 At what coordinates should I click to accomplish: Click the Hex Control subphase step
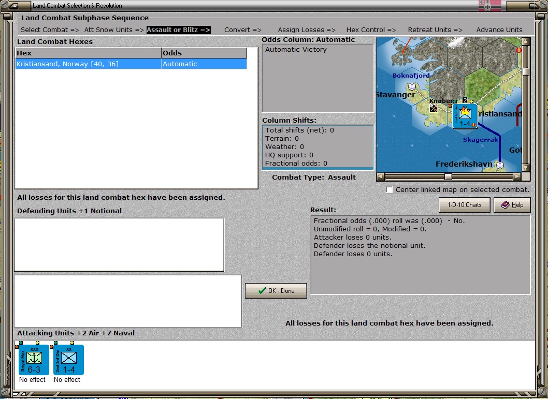[x=371, y=30]
